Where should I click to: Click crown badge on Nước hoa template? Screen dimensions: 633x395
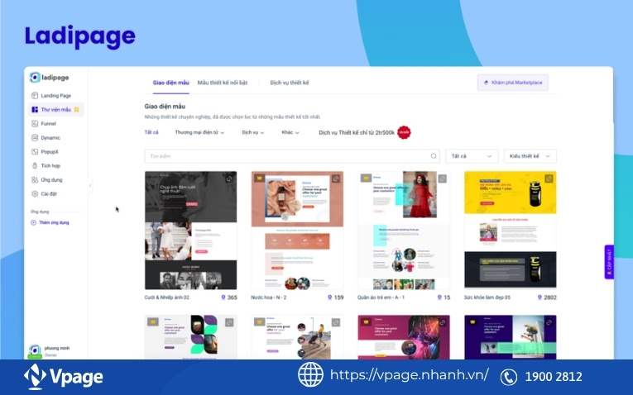[260, 178]
